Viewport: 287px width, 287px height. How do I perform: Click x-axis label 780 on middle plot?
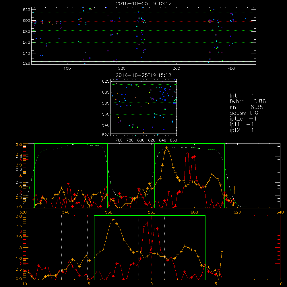pyautogui.click(x=130, y=140)
